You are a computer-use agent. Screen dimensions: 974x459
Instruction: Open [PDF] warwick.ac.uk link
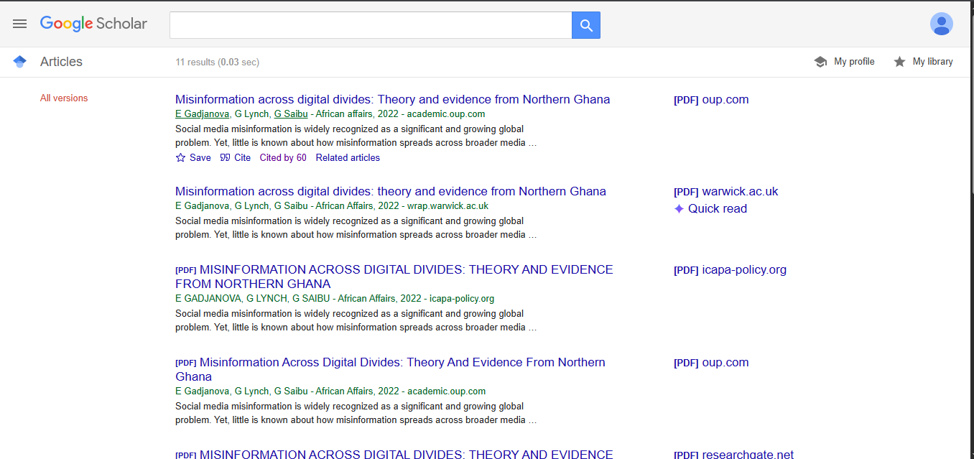725,192
